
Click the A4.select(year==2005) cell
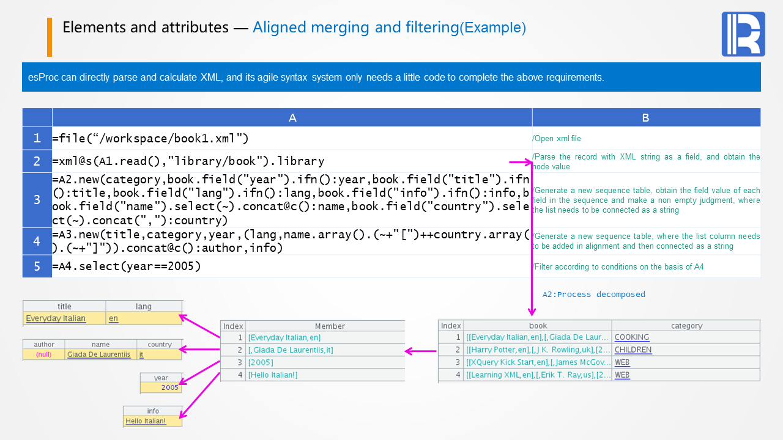[x=127, y=266]
